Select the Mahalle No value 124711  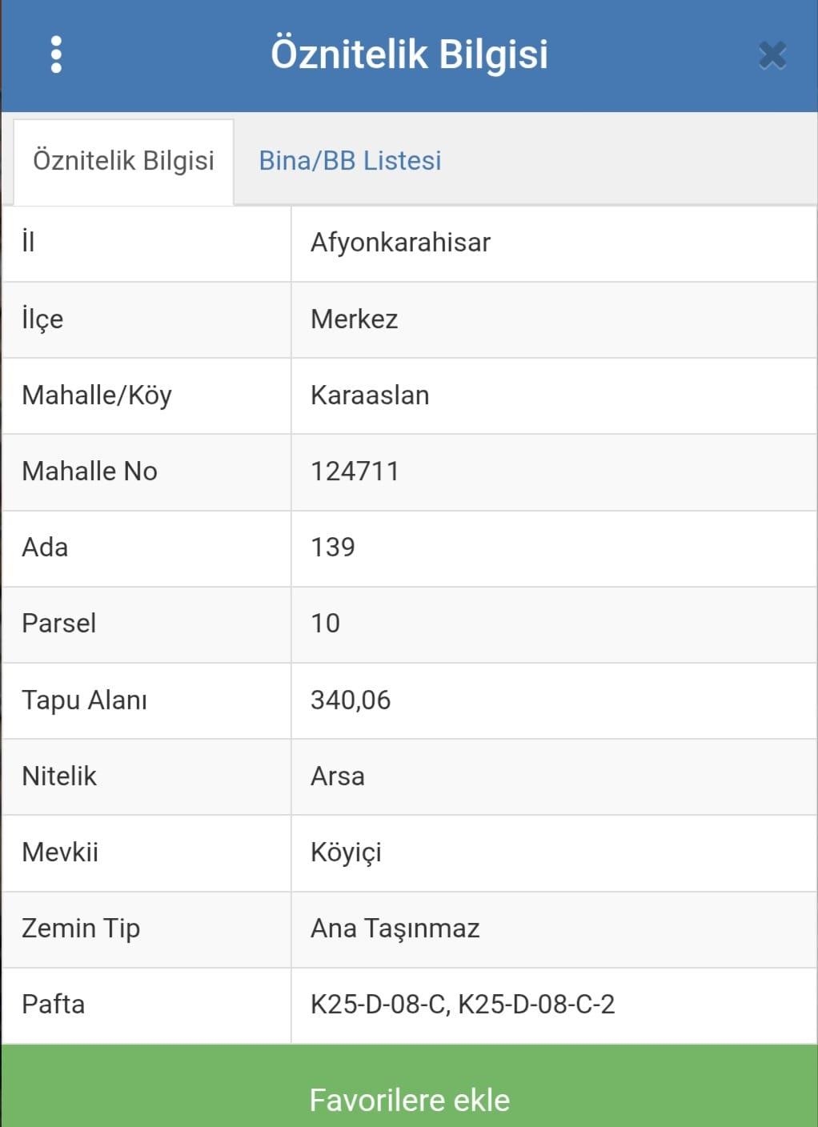click(x=355, y=471)
